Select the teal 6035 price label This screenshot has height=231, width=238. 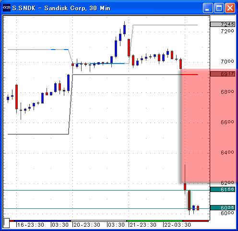tap(223, 208)
